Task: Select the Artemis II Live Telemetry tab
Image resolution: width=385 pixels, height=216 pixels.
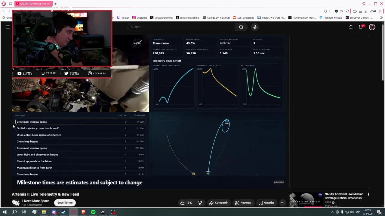Action: 33,4
